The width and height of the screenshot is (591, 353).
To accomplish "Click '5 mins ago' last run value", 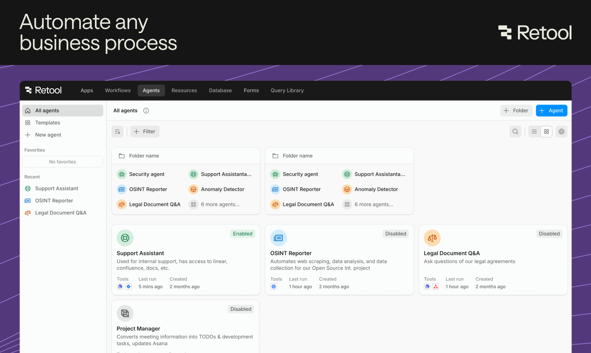I will coord(150,287).
